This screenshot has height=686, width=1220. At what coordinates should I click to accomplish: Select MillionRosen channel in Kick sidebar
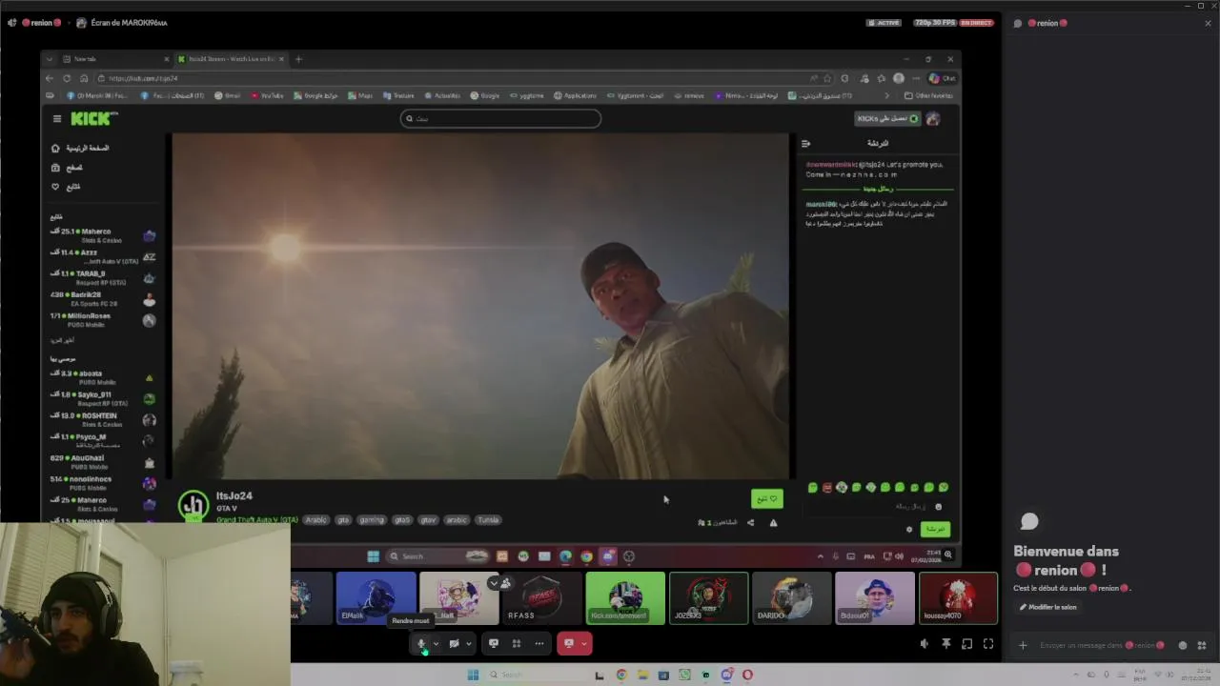click(x=103, y=320)
